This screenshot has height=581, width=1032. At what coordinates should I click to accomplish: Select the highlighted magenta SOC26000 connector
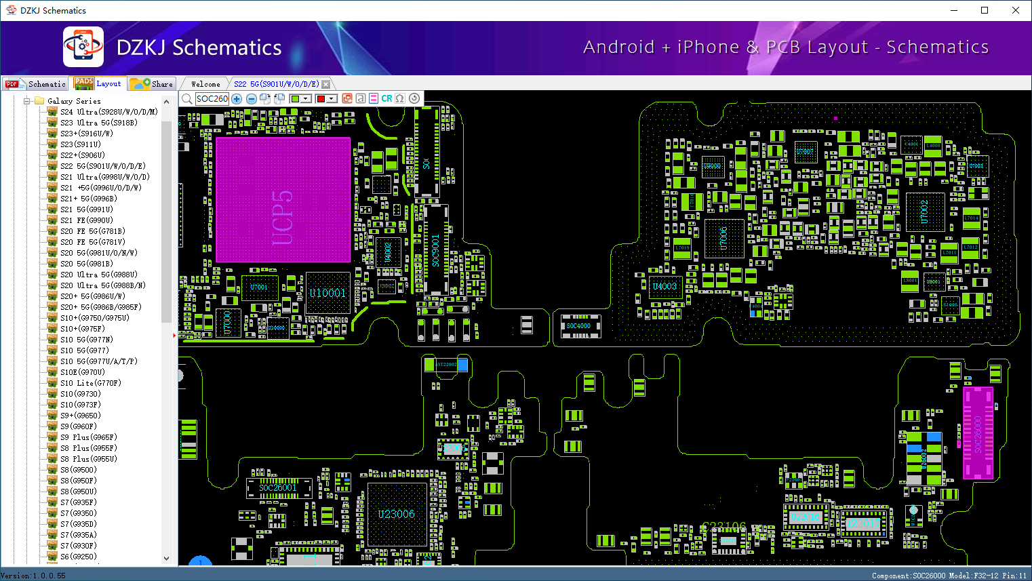pyautogui.click(x=978, y=433)
